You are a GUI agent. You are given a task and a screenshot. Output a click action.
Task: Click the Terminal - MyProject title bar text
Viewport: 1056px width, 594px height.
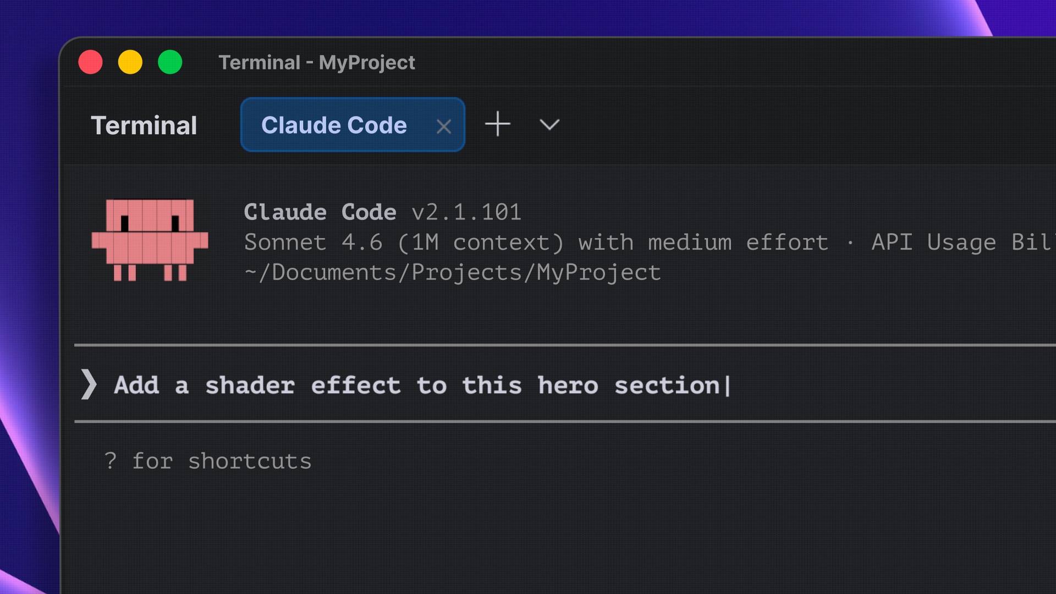[317, 62]
